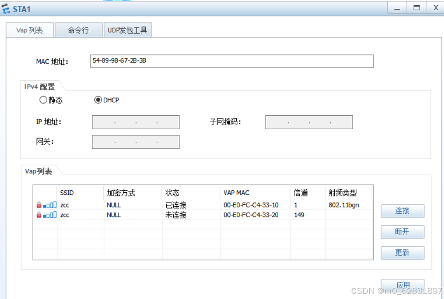Click the lock icon on the disconnected zcc network

point(39,215)
